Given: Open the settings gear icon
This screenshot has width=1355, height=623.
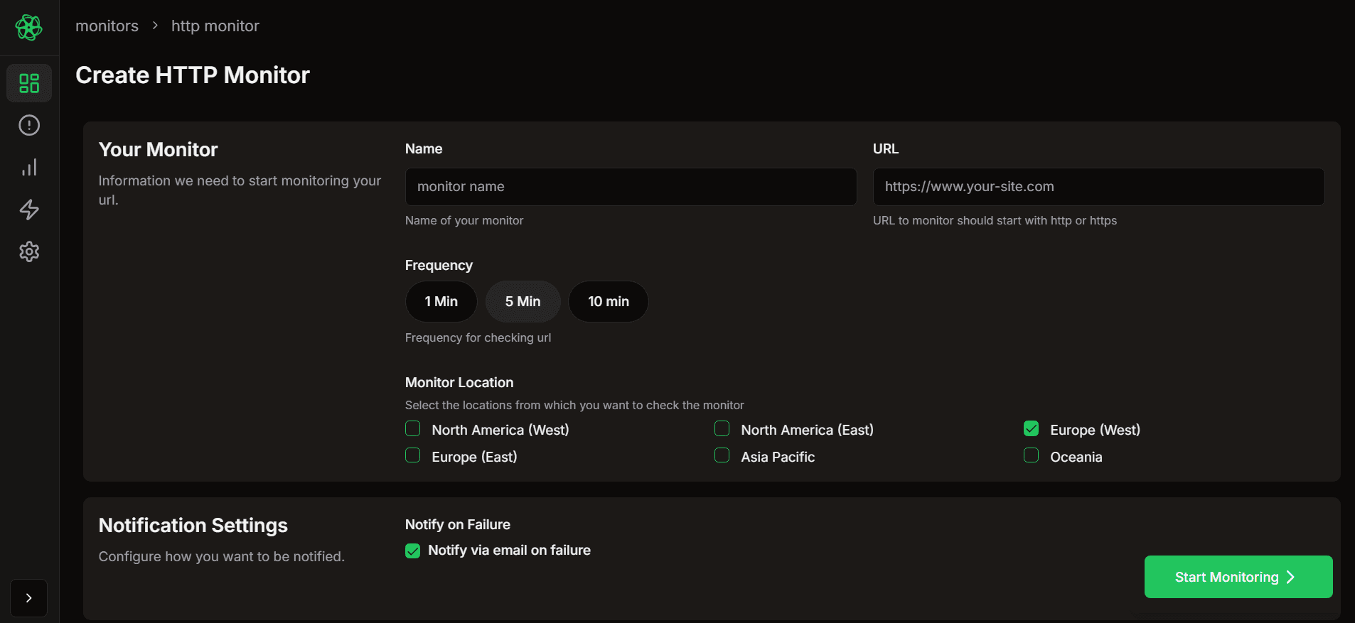Looking at the screenshot, I should click(29, 251).
